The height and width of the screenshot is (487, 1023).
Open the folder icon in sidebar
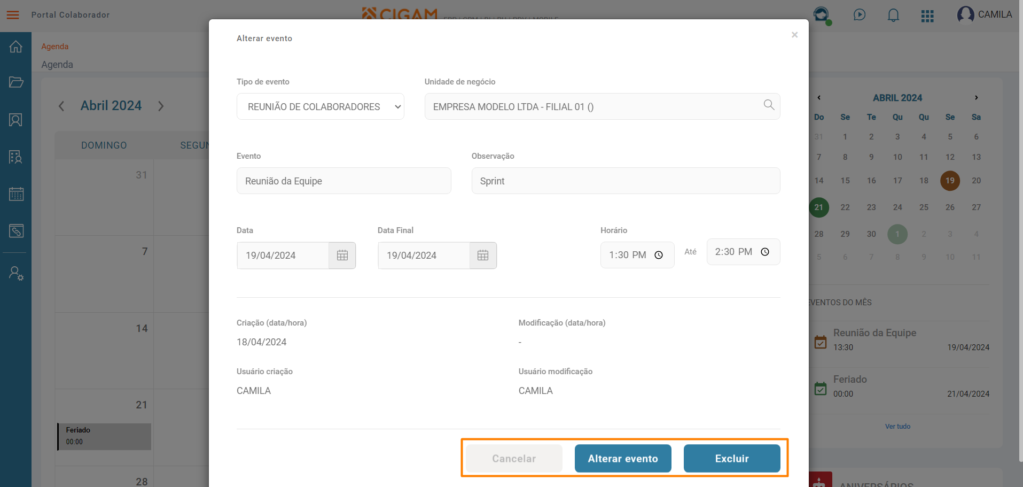point(16,82)
